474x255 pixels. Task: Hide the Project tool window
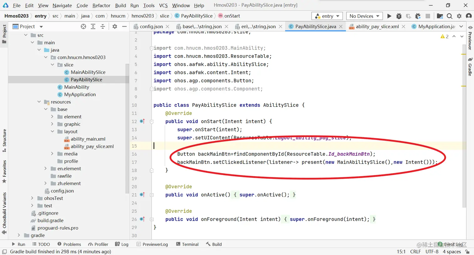(x=124, y=27)
